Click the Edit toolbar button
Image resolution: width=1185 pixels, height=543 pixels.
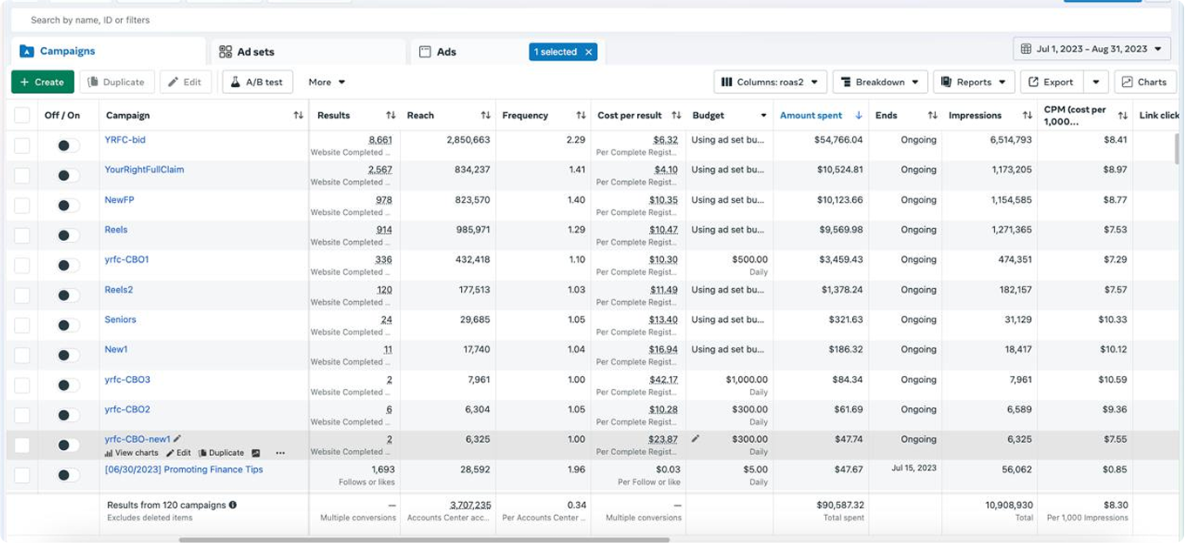pos(184,82)
